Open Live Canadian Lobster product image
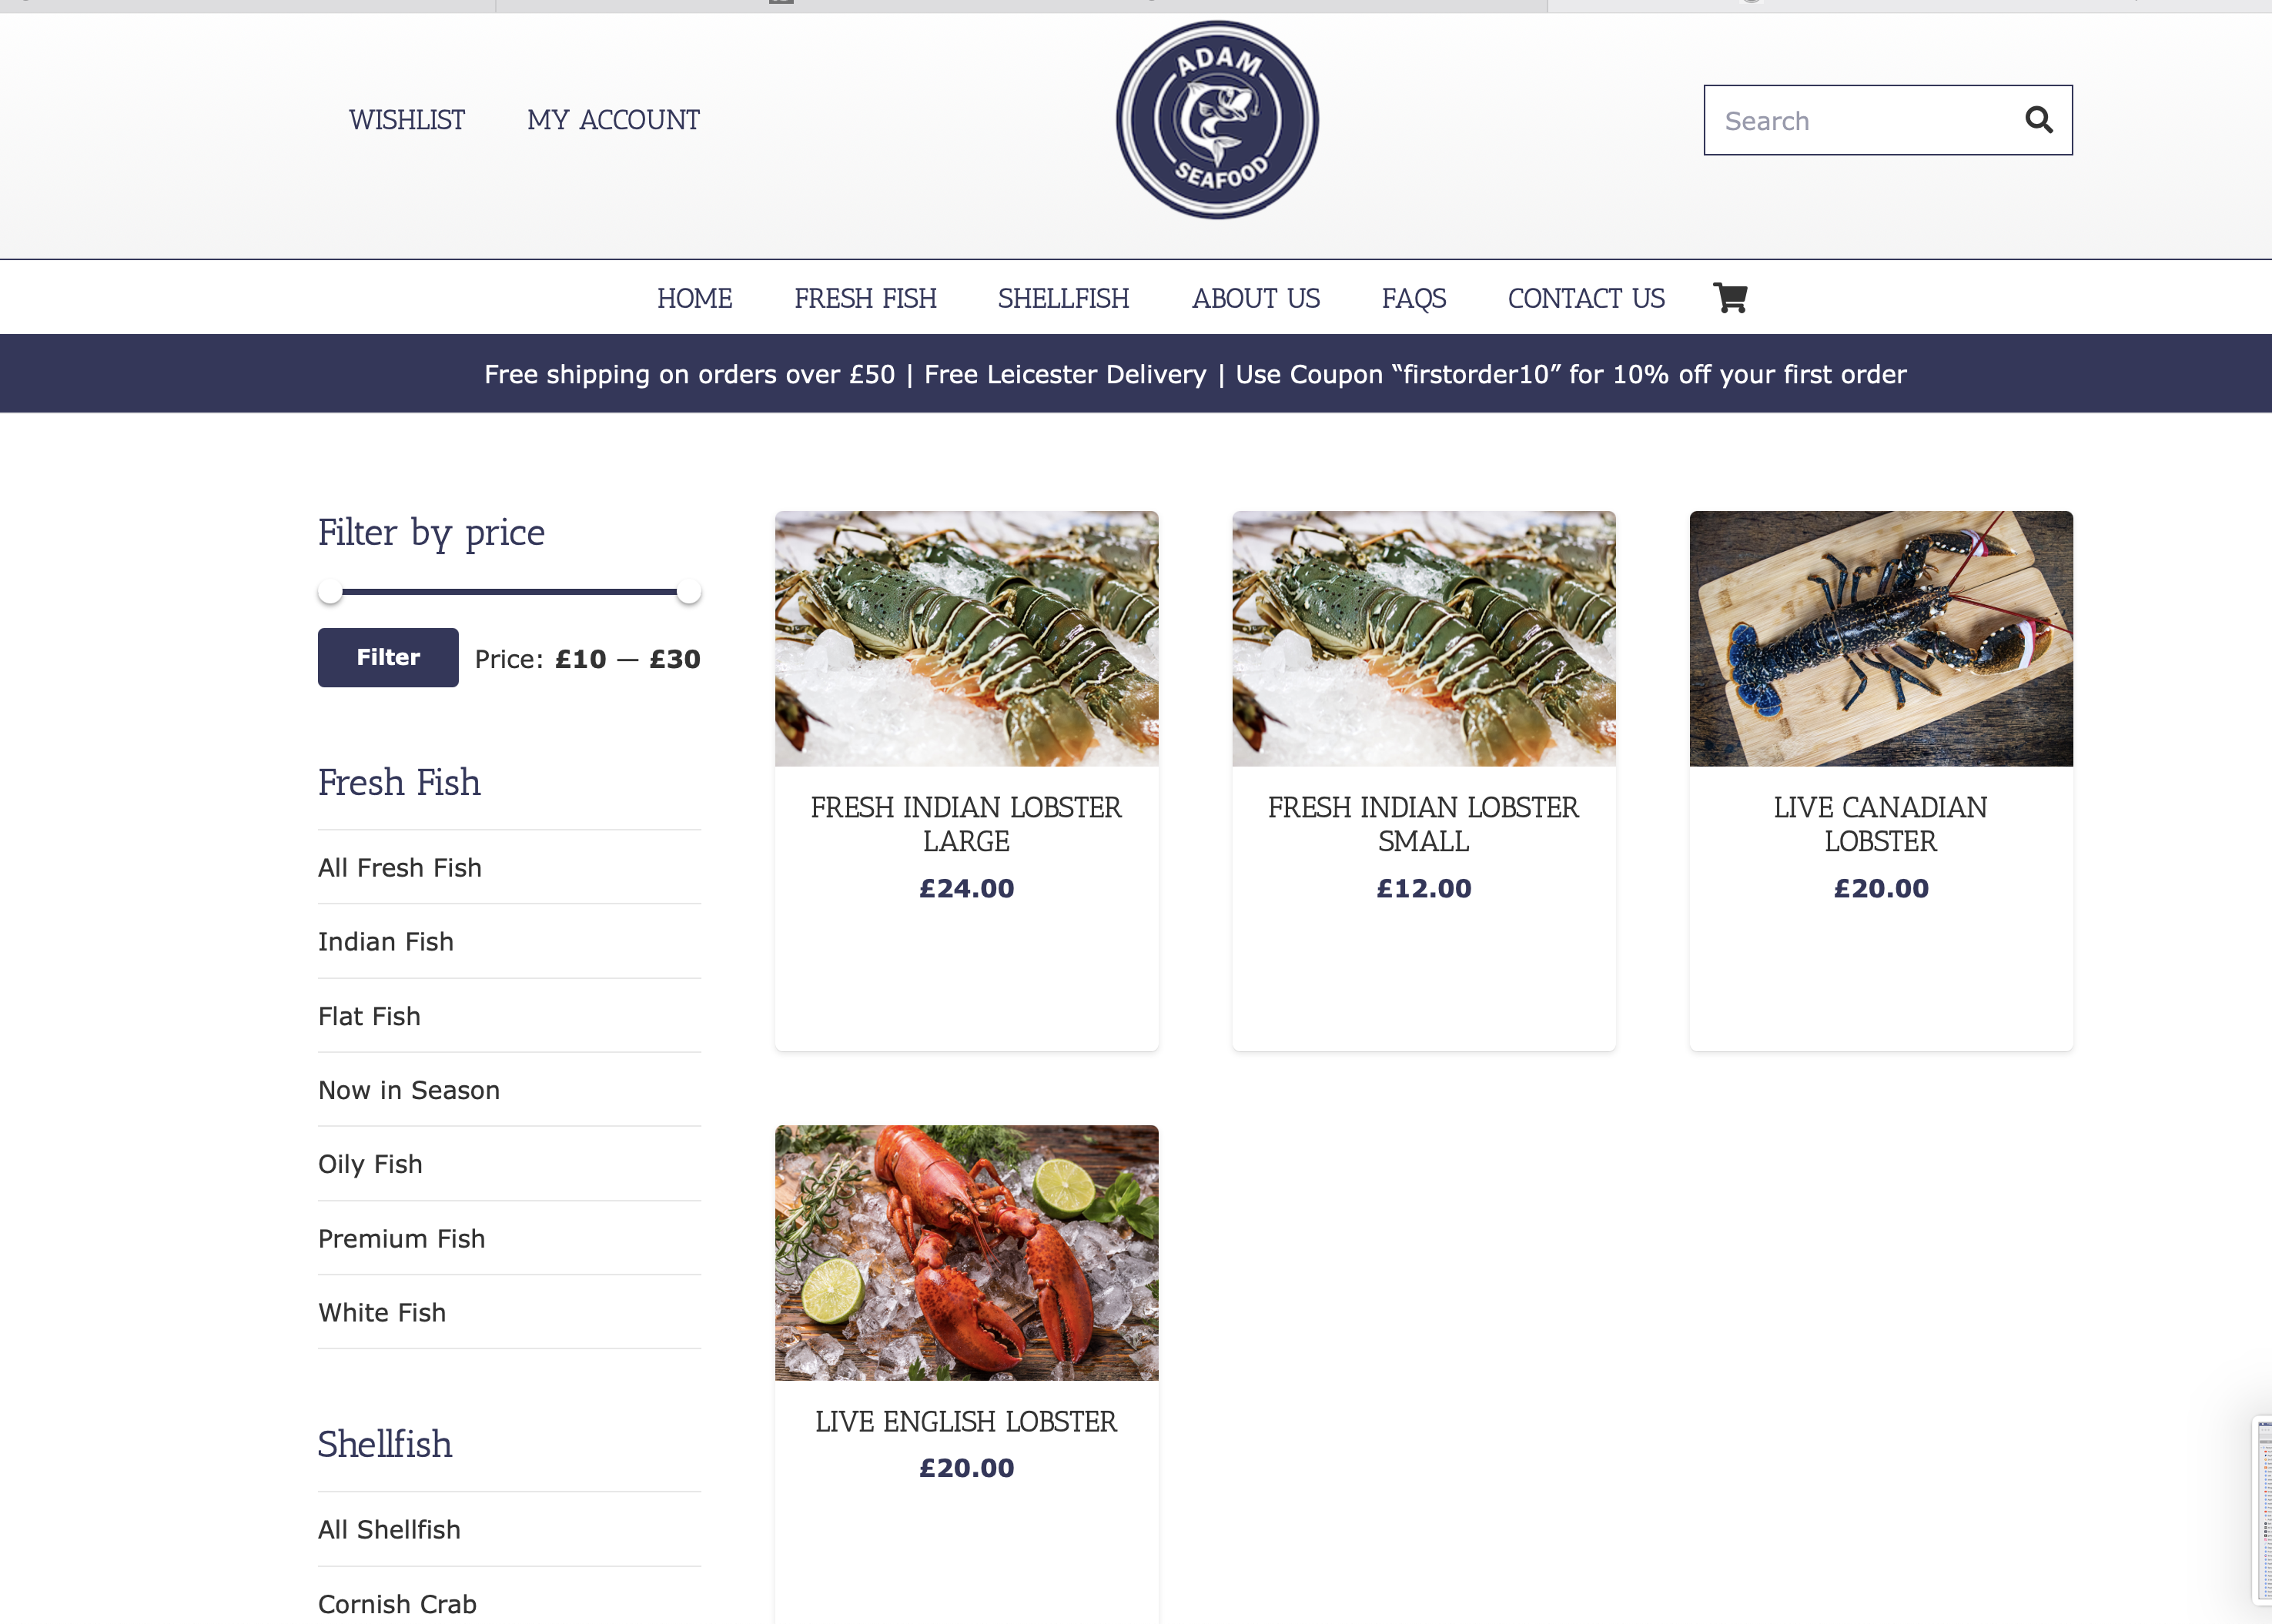This screenshot has width=2272, height=1624. pyautogui.click(x=1881, y=639)
